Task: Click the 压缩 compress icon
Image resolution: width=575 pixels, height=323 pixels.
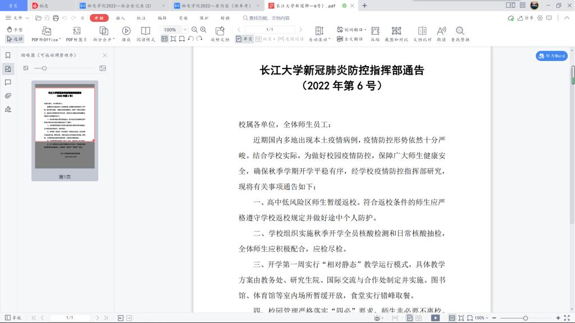Action: pos(375,31)
